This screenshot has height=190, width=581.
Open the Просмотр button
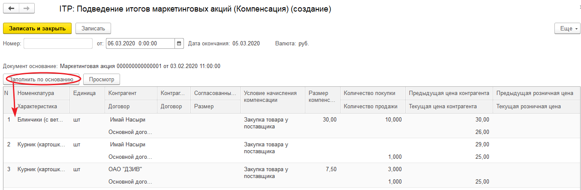click(x=101, y=80)
